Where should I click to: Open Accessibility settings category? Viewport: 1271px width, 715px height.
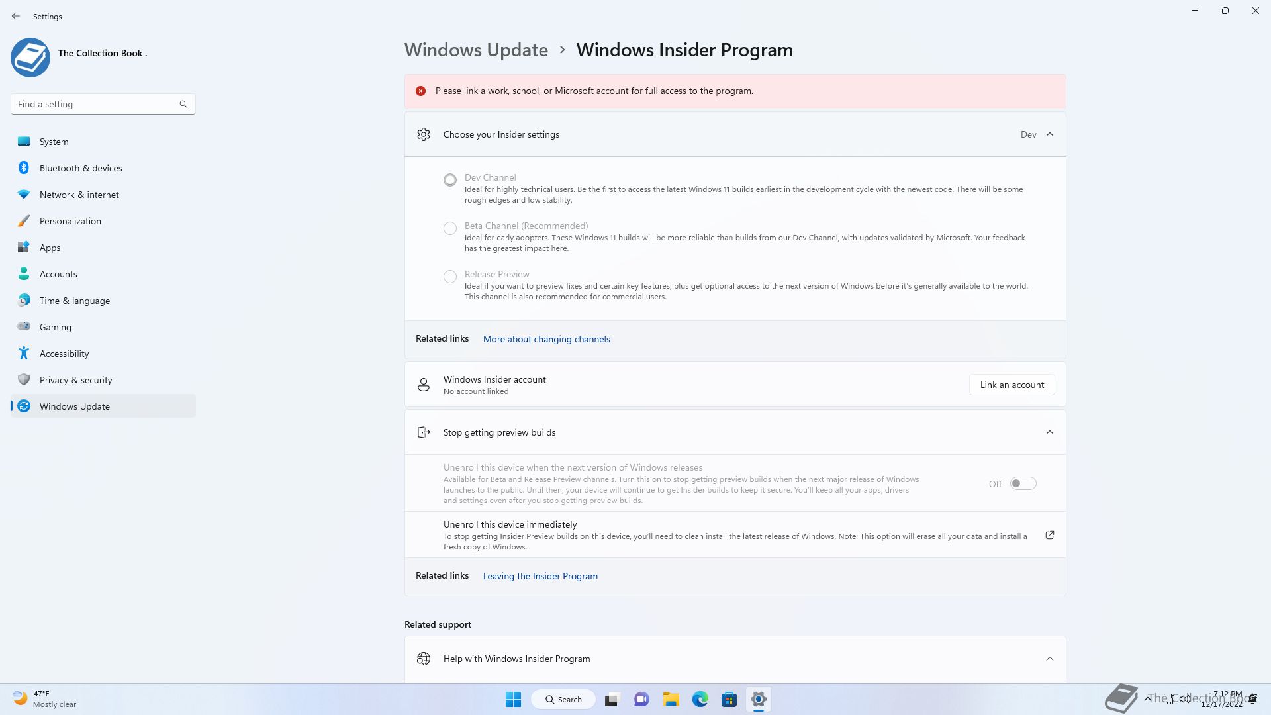[103, 353]
